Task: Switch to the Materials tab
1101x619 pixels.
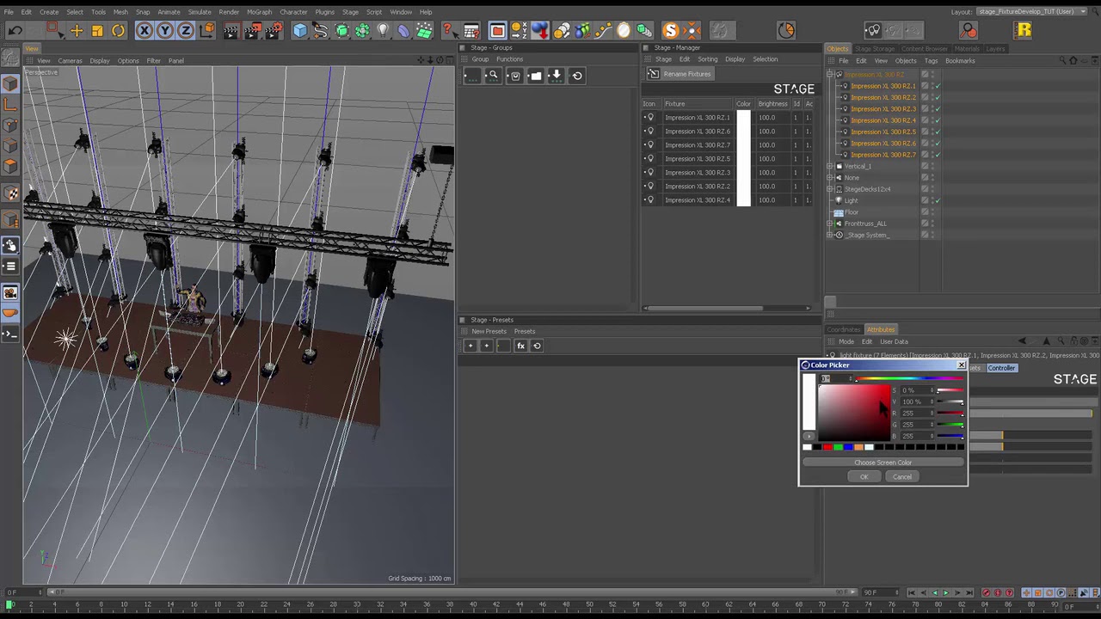Action: (x=967, y=49)
